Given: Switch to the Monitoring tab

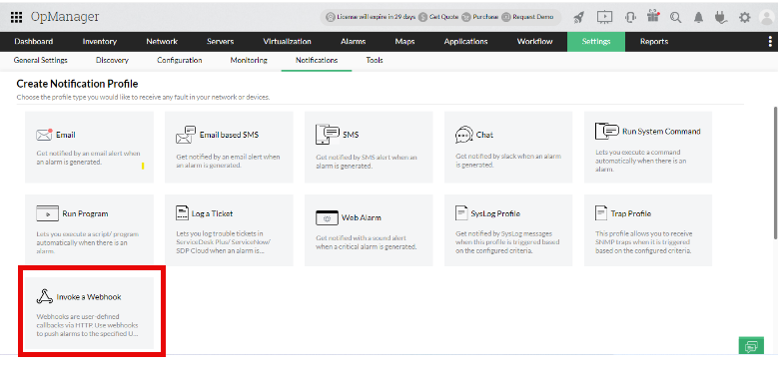Looking at the screenshot, I should [249, 60].
